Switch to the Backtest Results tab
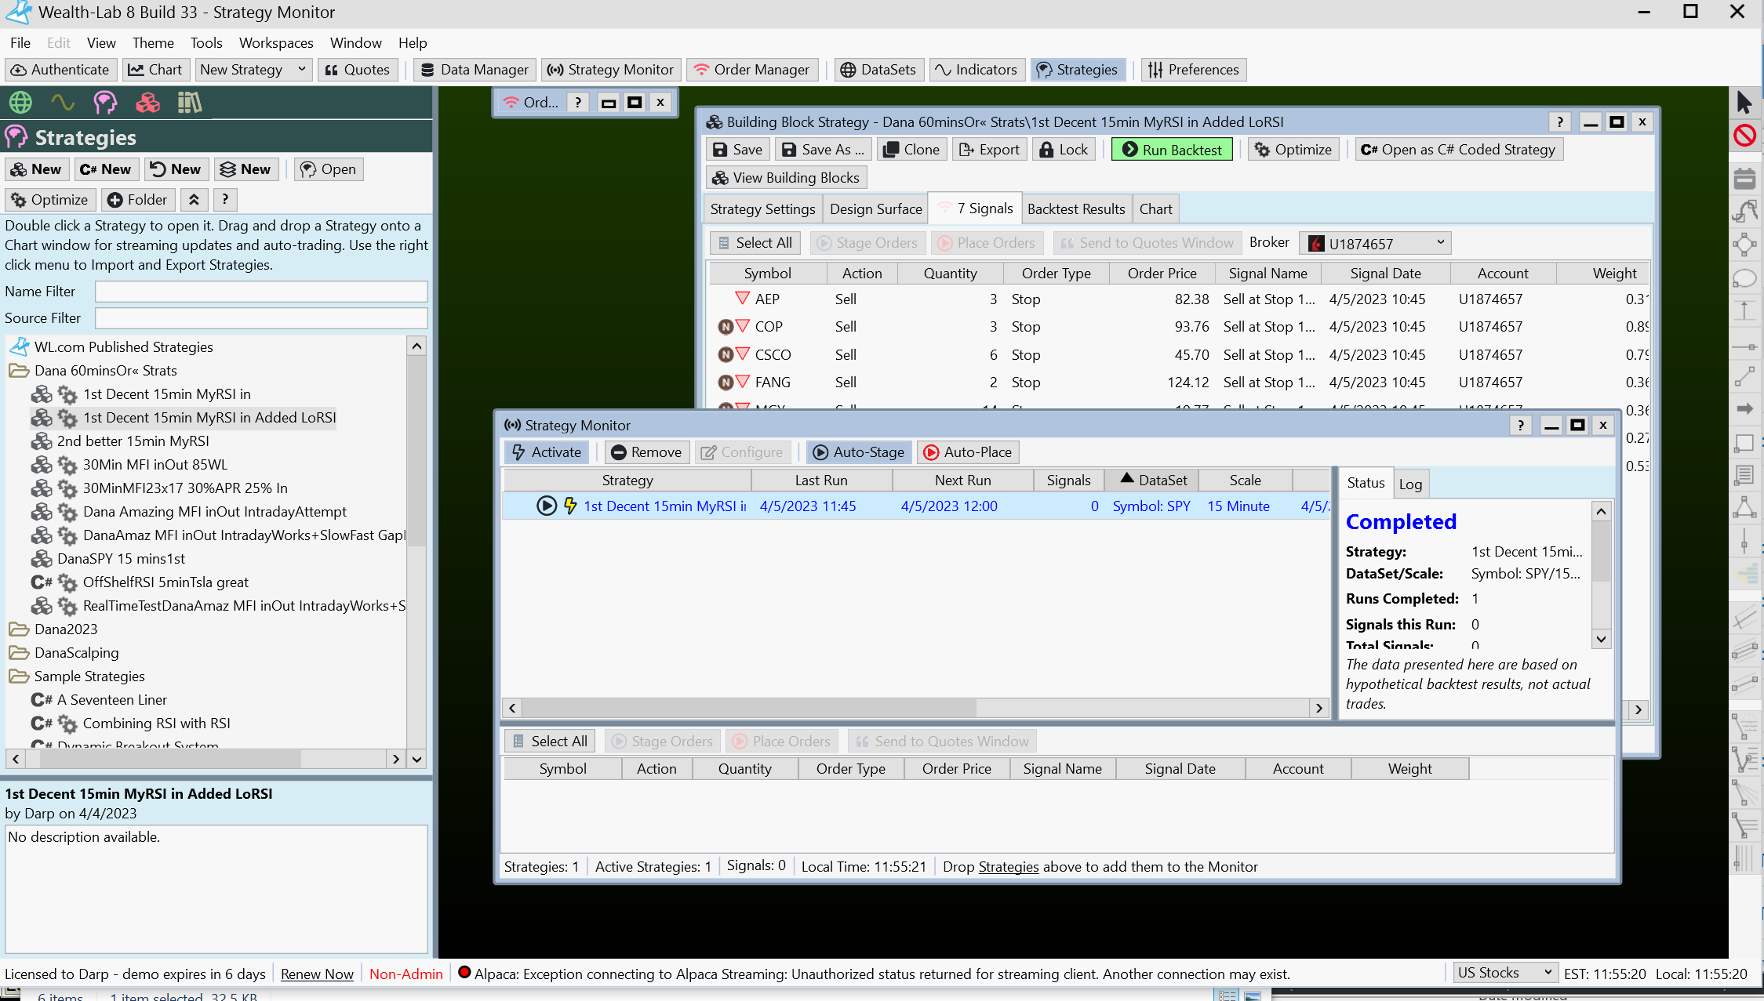Screen dimensions: 1764x1001 (1076, 209)
